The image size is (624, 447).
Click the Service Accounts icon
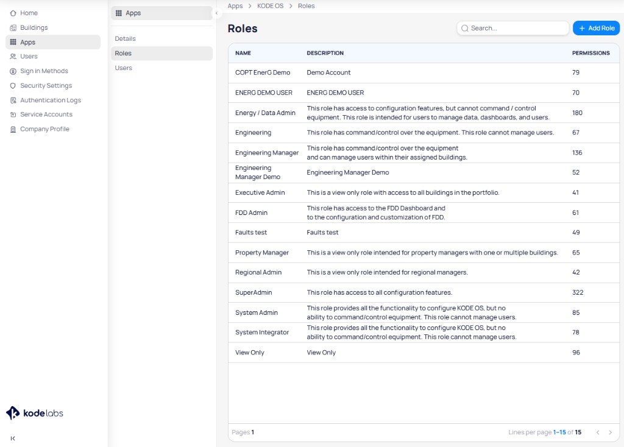coord(13,114)
